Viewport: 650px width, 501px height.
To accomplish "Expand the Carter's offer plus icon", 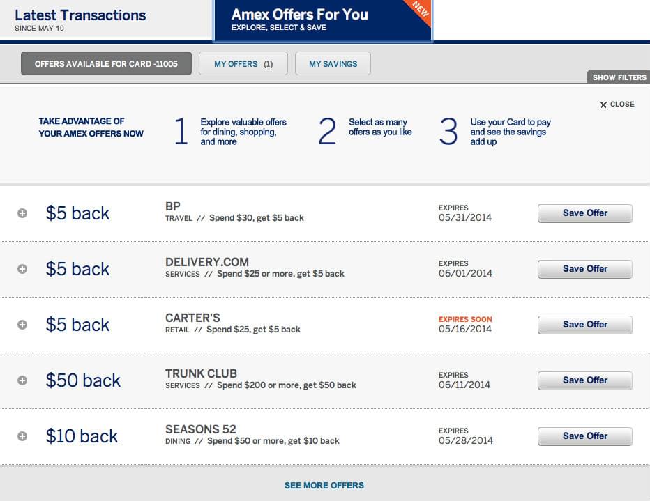I will tap(22, 325).
